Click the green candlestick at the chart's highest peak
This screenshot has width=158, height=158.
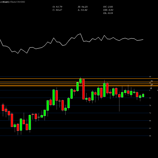click(x=81, y=81)
